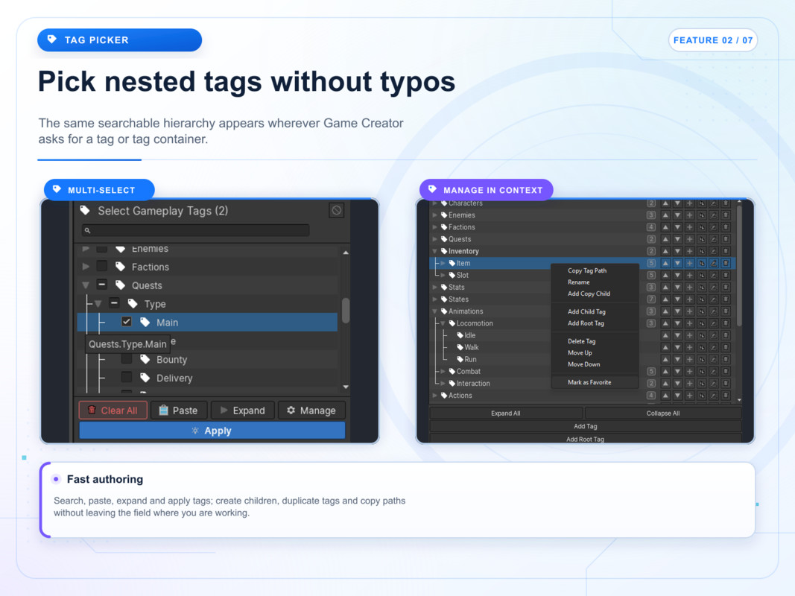Click the Expand button in tag picker

click(x=242, y=410)
